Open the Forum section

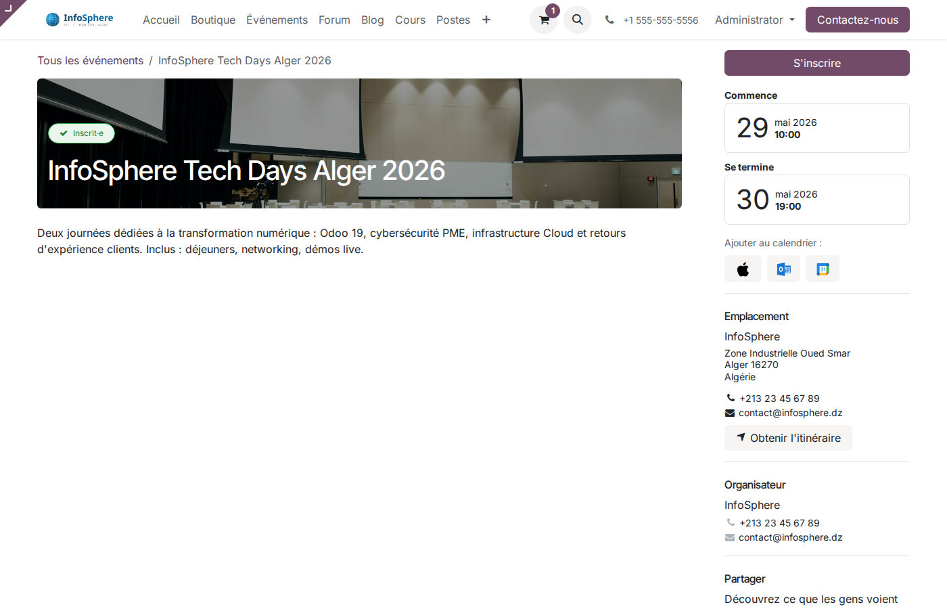click(x=334, y=20)
